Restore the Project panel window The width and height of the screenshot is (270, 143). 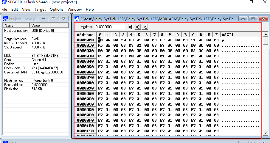point(54,19)
